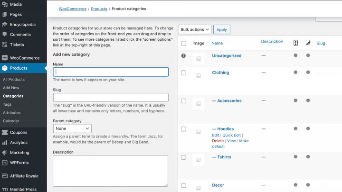Viewport: 342px width, 192px height.
Task: Click the Apply button
Action: (x=222, y=29)
